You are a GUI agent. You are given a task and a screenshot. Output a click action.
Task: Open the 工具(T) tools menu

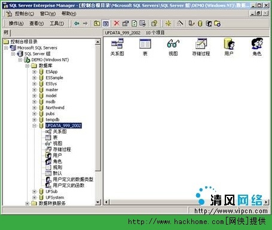click(x=57, y=23)
